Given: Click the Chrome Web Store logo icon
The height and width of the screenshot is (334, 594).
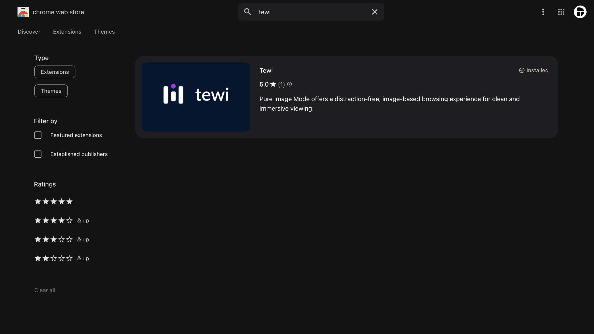Looking at the screenshot, I should click(23, 12).
